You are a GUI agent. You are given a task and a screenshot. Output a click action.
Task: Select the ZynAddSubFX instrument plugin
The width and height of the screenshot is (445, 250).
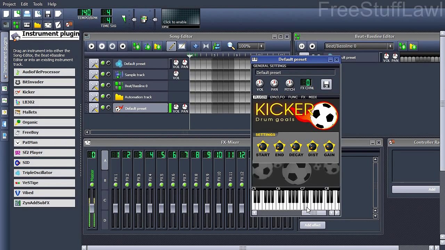coord(44,203)
